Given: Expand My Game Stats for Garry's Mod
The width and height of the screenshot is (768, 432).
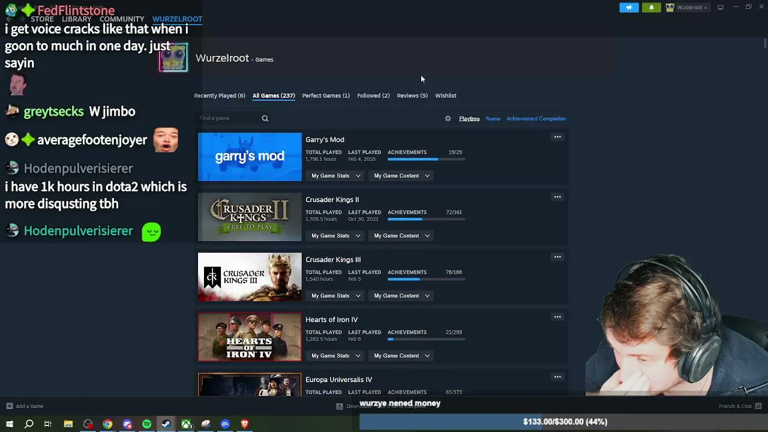Looking at the screenshot, I should [336, 176].
